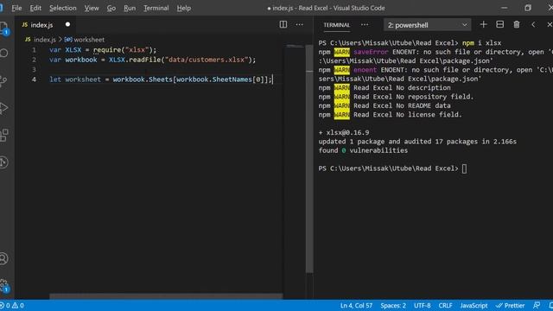Image resolution: width=553 pixels, height=311 pixels.
Task: Open the View menu
Action: coord(92,8)
